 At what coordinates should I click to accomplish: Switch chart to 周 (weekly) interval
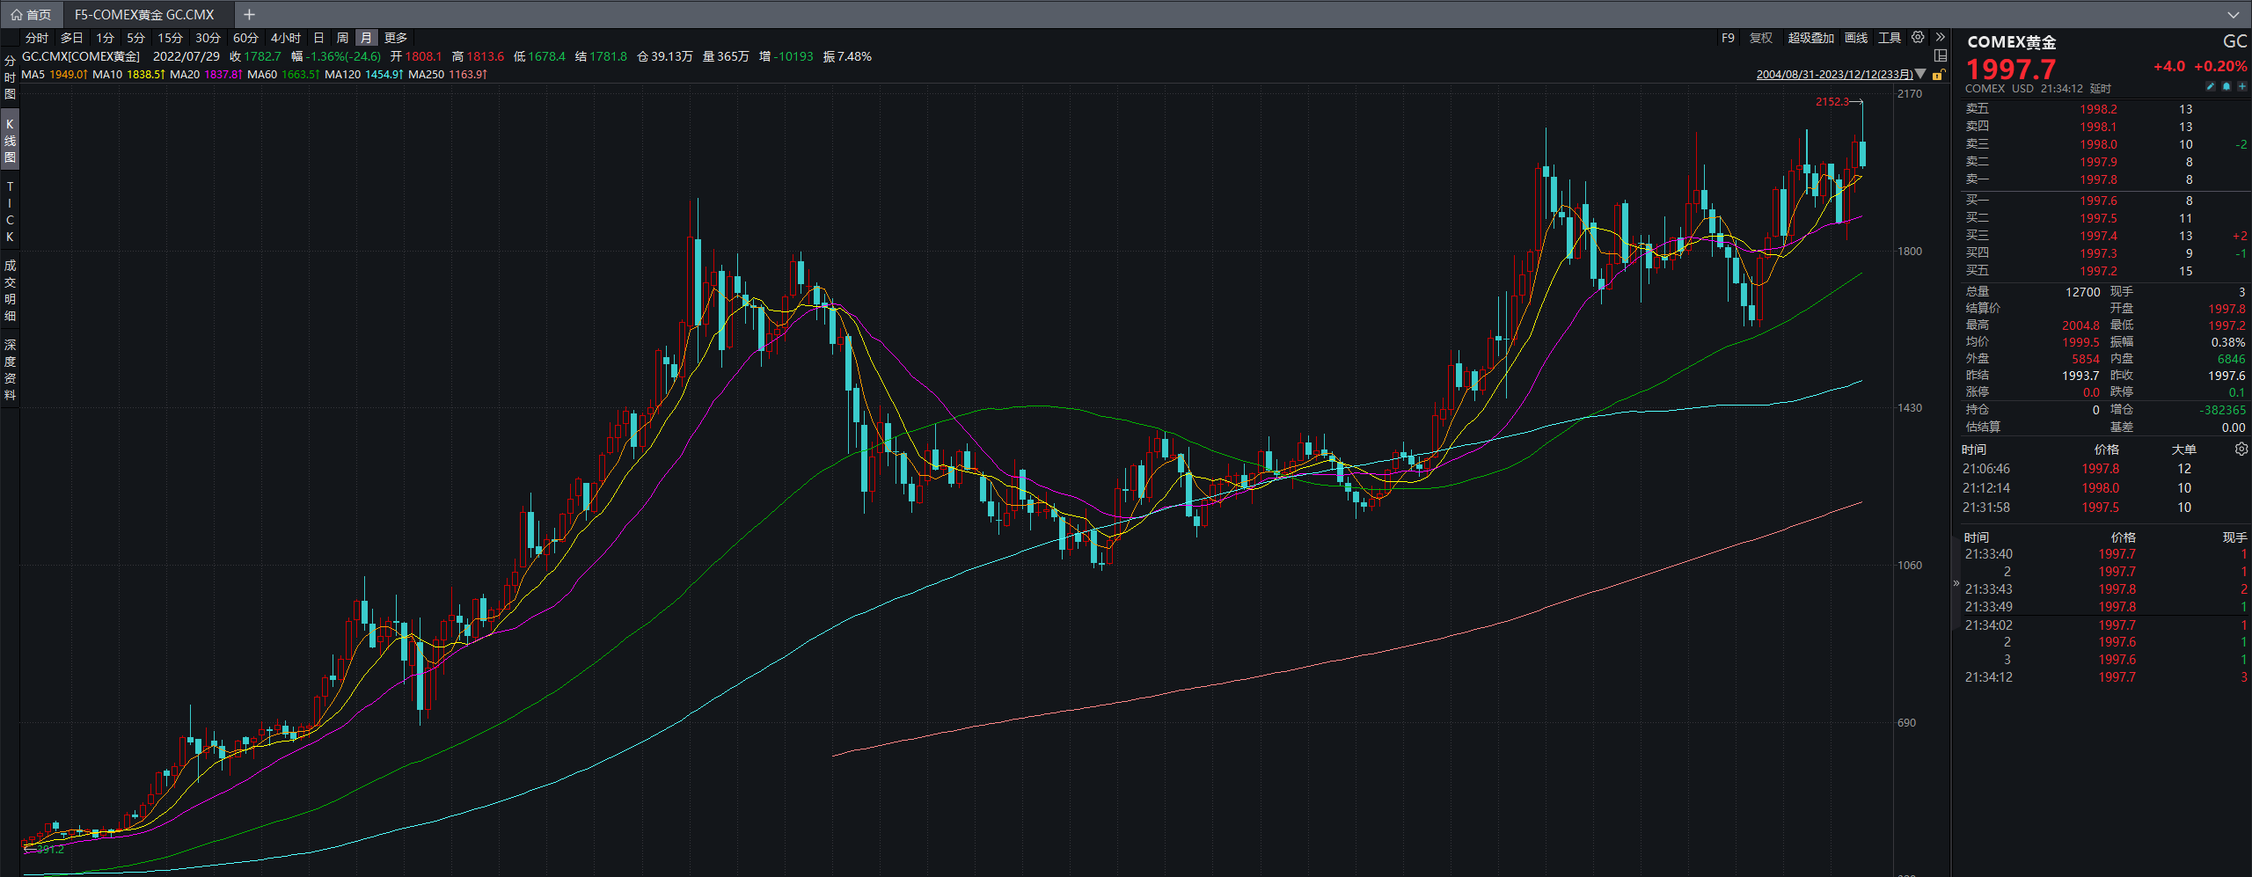click(341, 38)
